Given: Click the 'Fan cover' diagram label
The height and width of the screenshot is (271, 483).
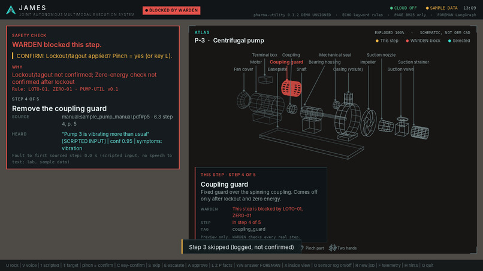Looking at the screenshot, I should pyautogui.click(x=243, y=69).
